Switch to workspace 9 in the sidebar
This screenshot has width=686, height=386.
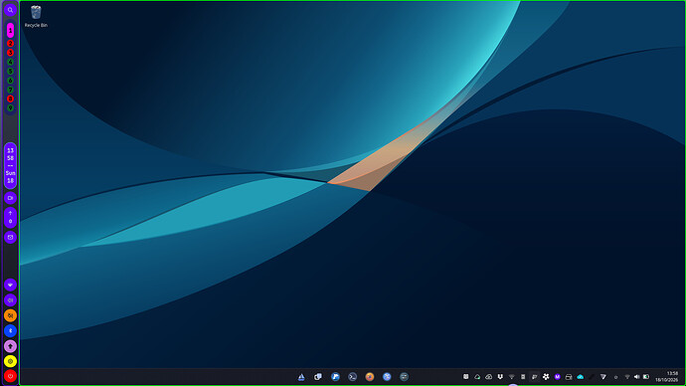pos(10,108)
